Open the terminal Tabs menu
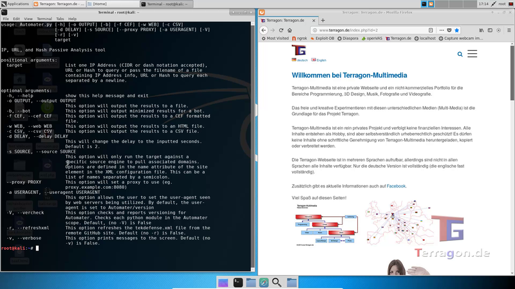515x289 pixels. point(60,19)
